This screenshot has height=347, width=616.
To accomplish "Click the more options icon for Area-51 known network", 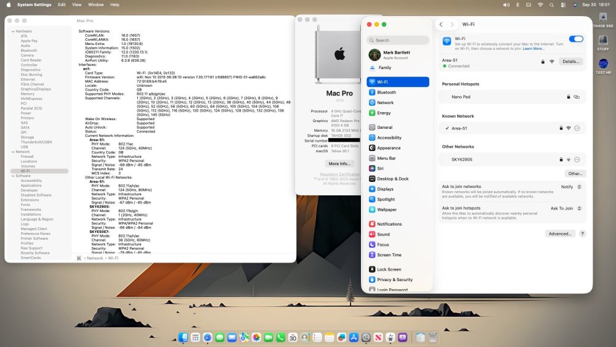I will 577,128.
